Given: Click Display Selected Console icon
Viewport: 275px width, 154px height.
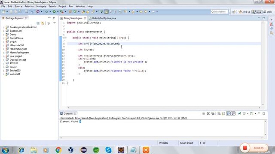Looking at the screenshot, I should click(x=244, y=114).
